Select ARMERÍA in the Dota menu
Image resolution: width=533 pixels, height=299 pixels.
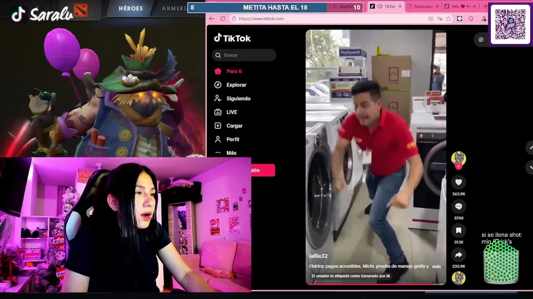(174, 8)
